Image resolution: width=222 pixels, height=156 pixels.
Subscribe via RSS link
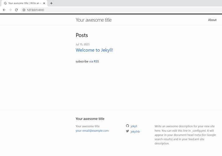(94, 61)
